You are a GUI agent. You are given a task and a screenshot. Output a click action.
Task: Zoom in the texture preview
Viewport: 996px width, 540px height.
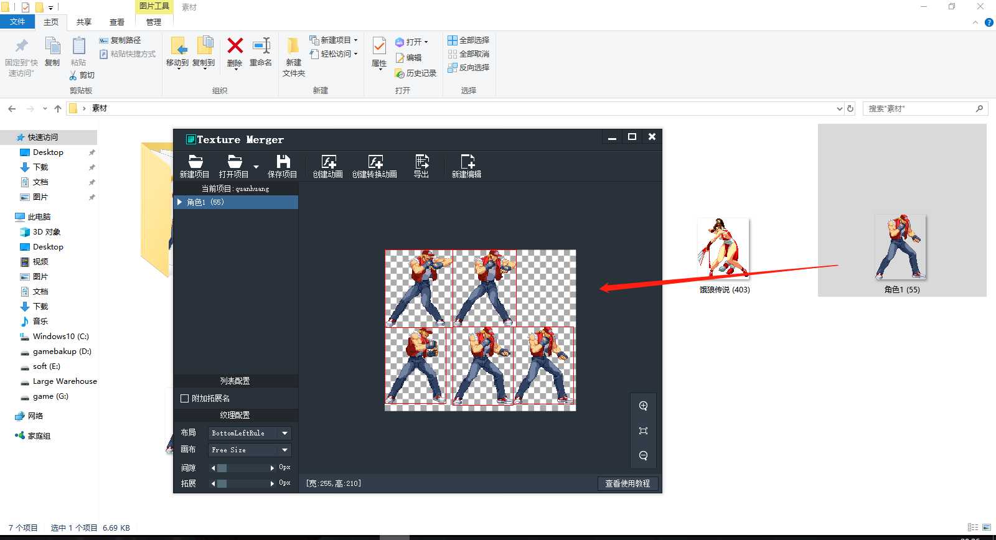tap(643, 406)
